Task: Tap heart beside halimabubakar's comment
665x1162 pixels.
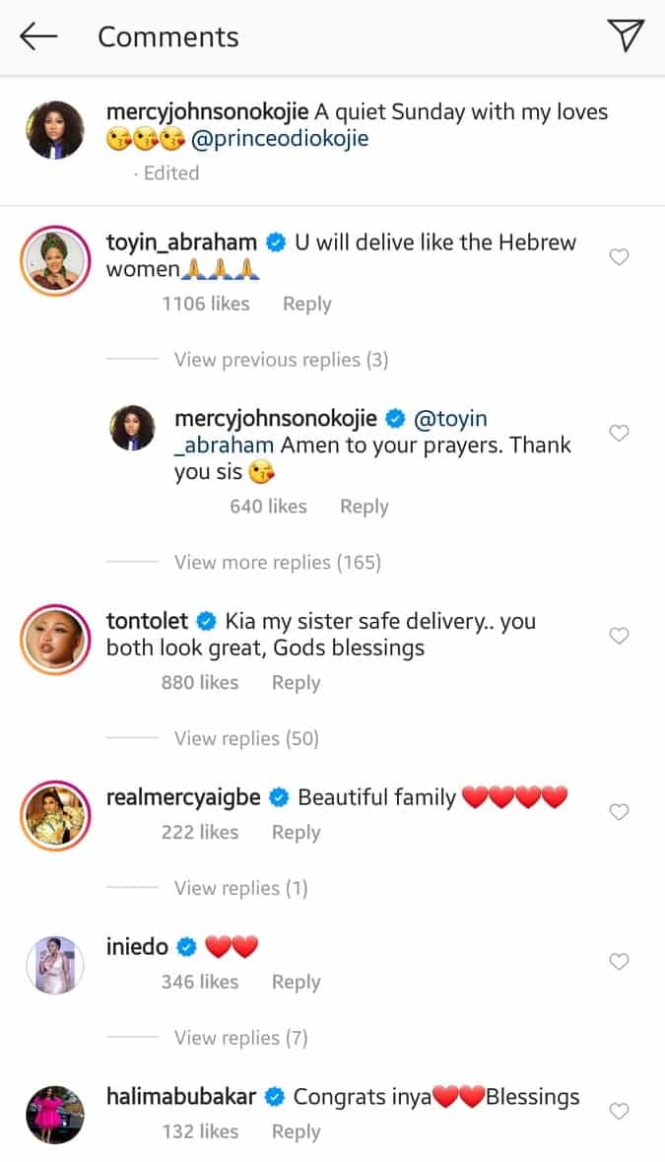Action: point(619,1111)
